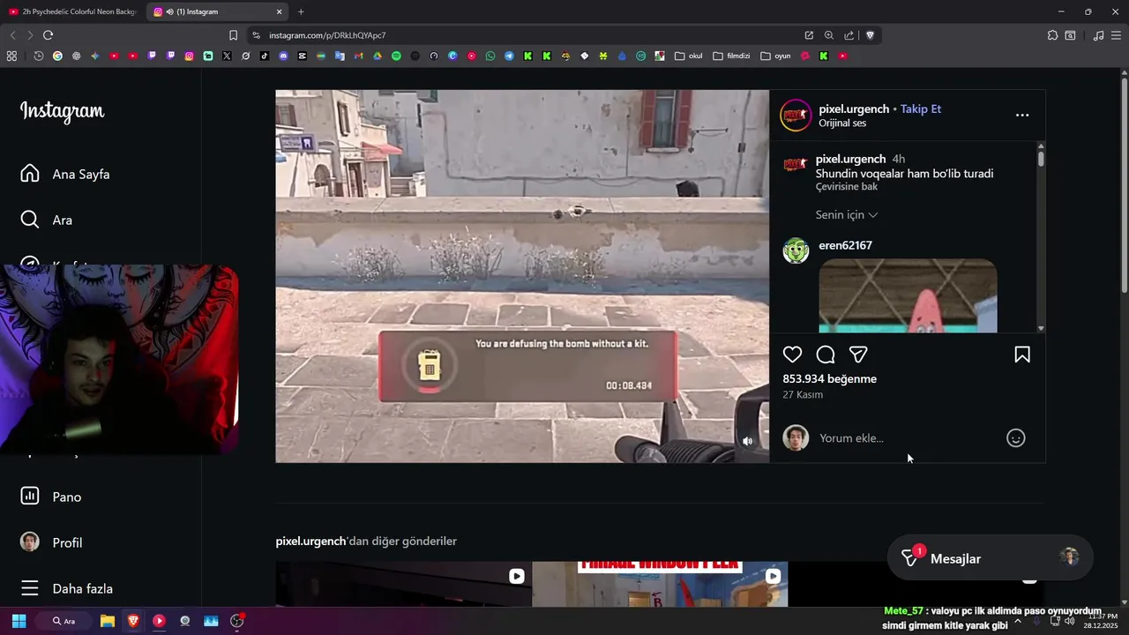Open the Telegram bookmark icon
This screenshot has height=635, width=1129.
pos(509,56)
